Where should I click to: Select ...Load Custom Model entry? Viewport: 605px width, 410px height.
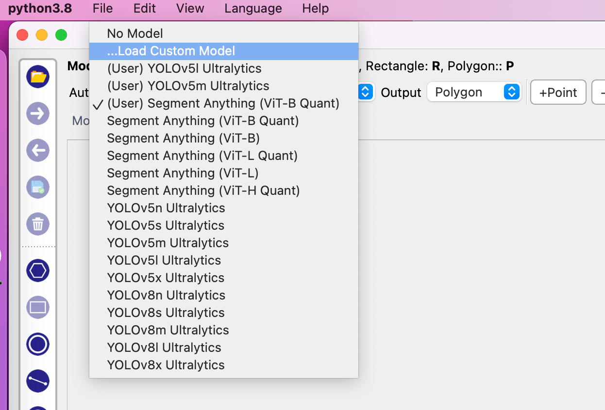click(x=224, y=51)
